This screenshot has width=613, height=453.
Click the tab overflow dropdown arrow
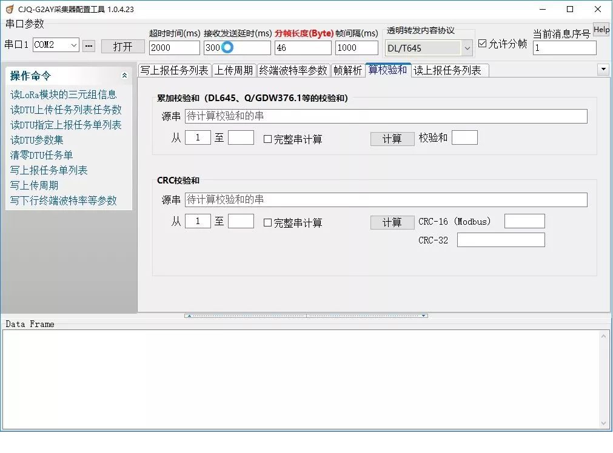coord(603,70)
